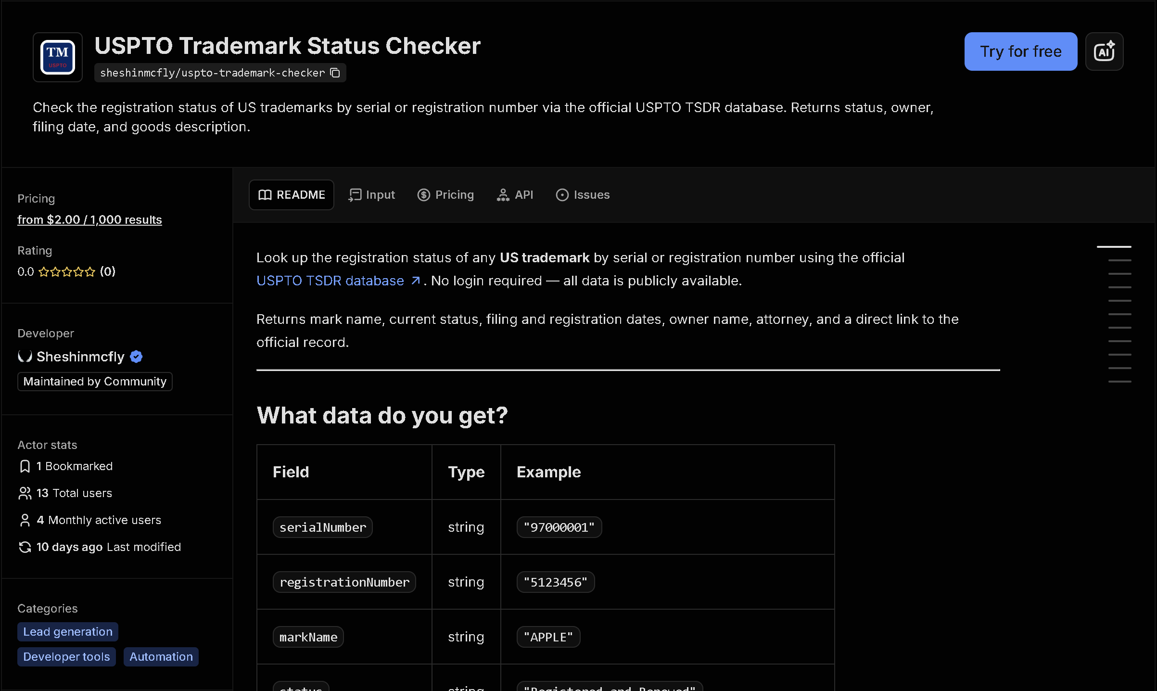Click the 0.0 rating value
Screen dimensions: 1157x691
tap(25, 272)
